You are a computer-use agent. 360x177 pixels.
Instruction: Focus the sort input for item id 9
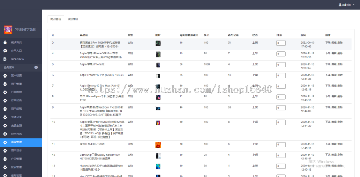(x=281, y=108)
